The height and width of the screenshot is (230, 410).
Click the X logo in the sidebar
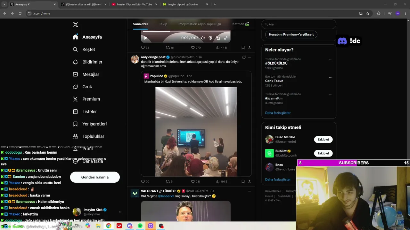click(x=76, y=25)
